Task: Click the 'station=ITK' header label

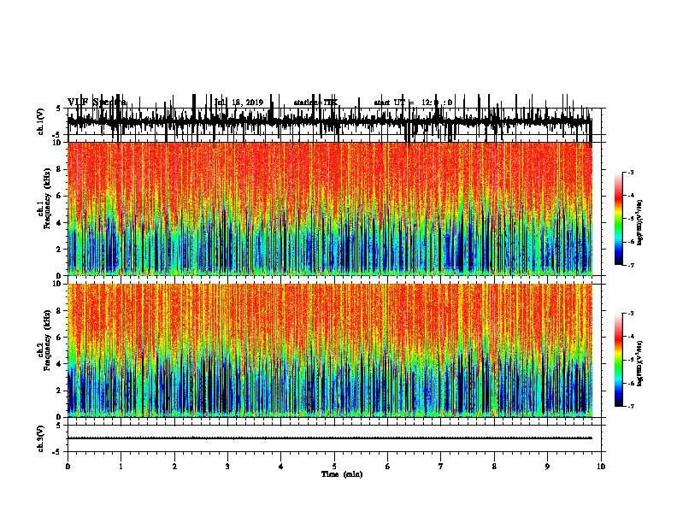Action: pyautogui.click(x=315, y=103)
